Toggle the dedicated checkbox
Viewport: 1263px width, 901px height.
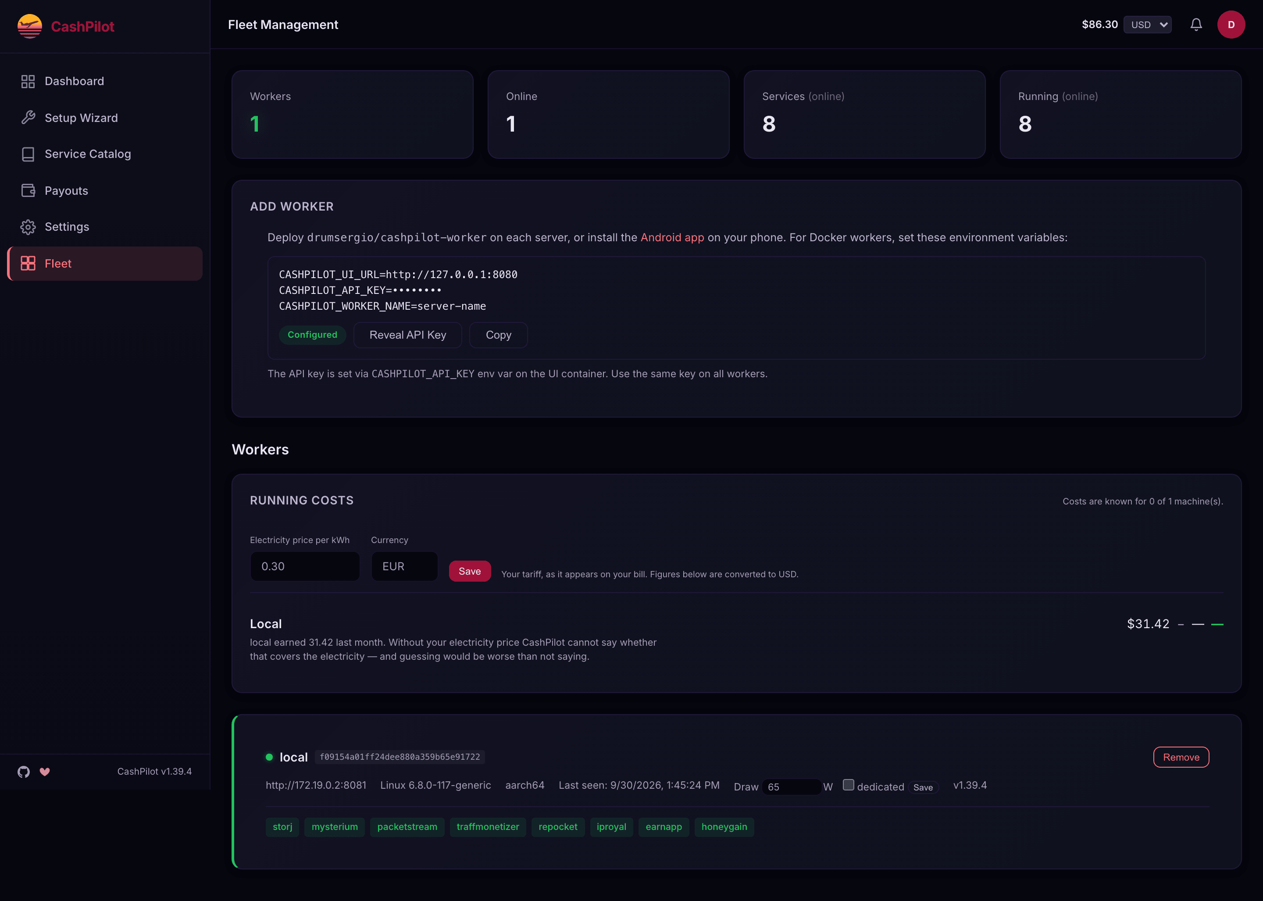pos(848,784)
